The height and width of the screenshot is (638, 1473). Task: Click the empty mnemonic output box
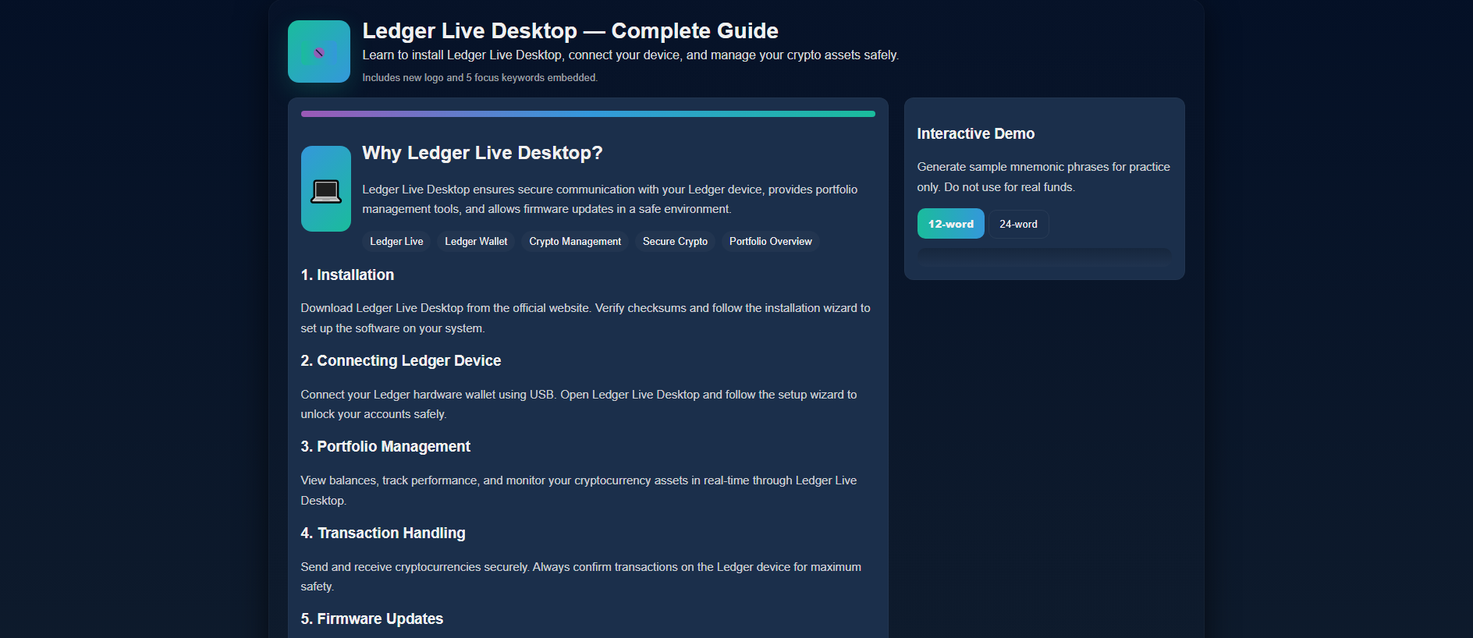1044,257
